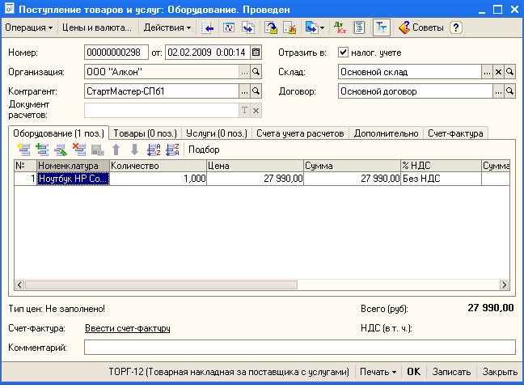Select the Ноутбук HP nomenclature cell
The width and height of the screenshot is (524, 388).
73,179
